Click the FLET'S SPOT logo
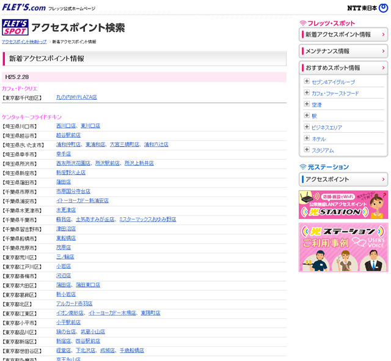391x361 pixels. (15, 27)
